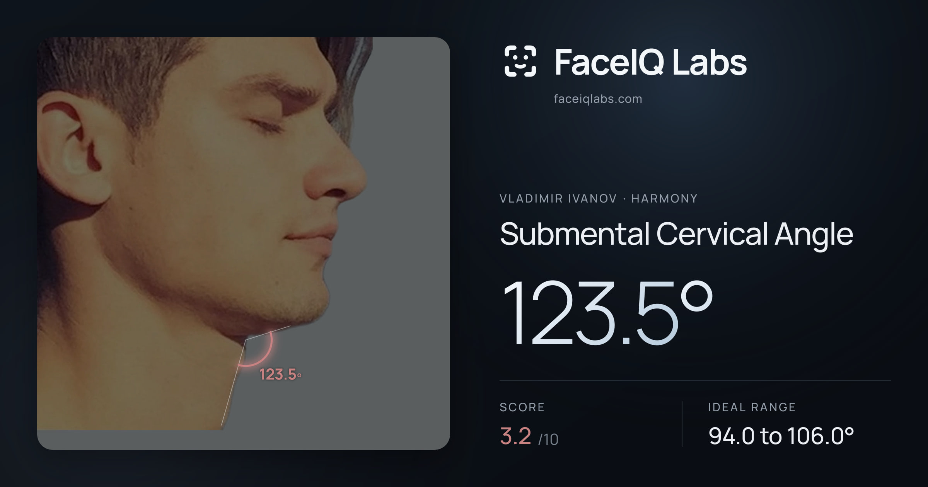
Task: Click the pink 123.5° angle label on photo
Action: point(280,375)
